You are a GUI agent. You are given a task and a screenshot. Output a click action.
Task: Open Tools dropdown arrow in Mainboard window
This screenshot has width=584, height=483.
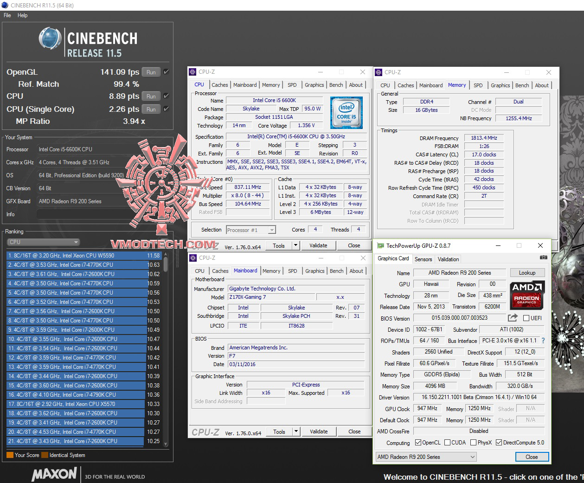[x=296, y=431]
